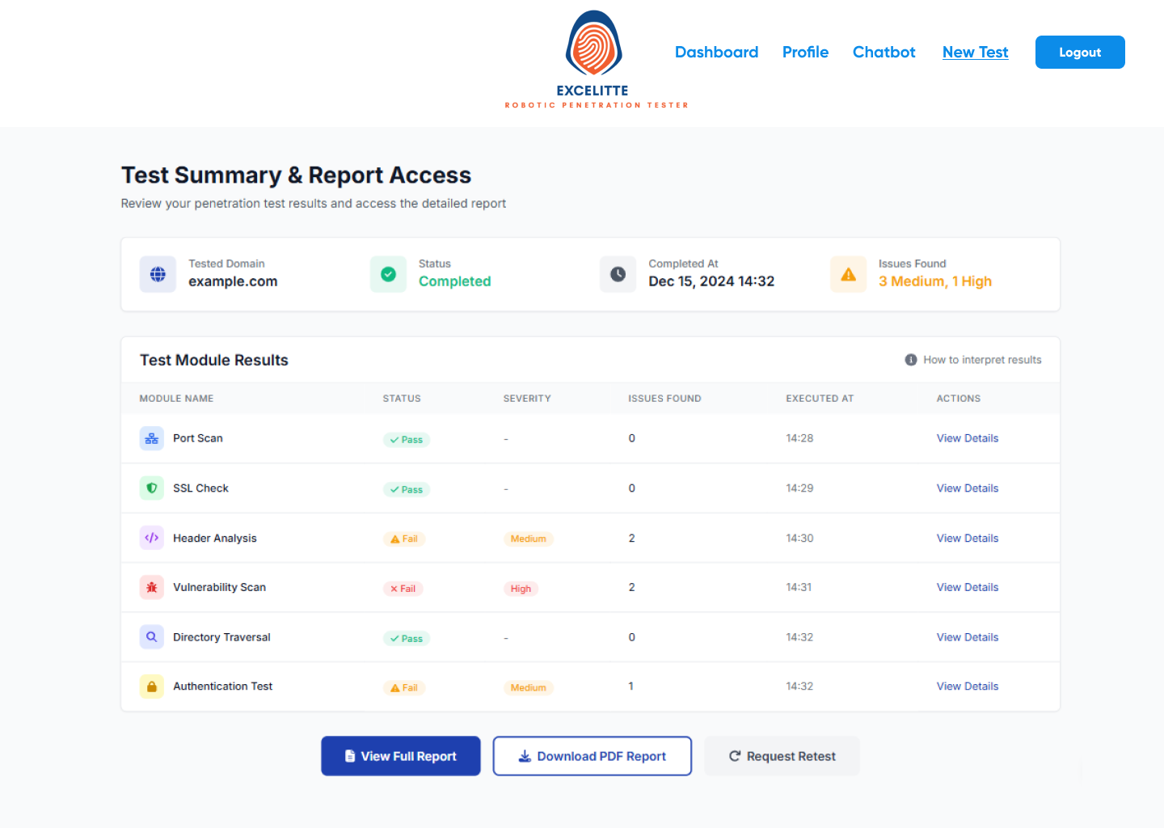Viewport: 1164px width, 828px height.
Task: View Details for SSL Check
Action: (967, 488)
